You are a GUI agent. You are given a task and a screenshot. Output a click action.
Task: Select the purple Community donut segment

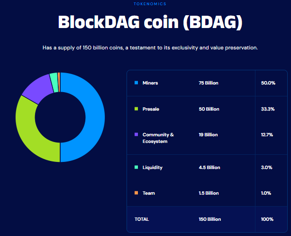pos(38,87)
